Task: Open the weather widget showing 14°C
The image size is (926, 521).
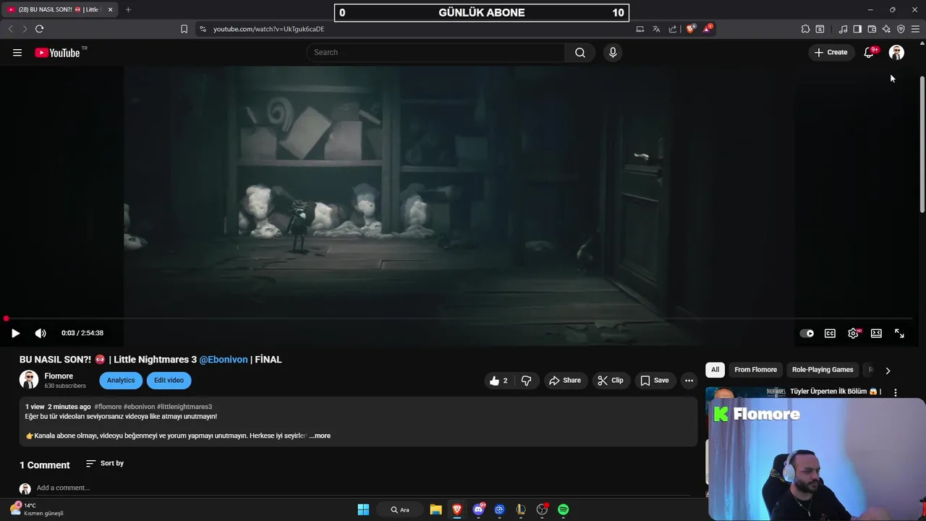Action: (36, 509)
